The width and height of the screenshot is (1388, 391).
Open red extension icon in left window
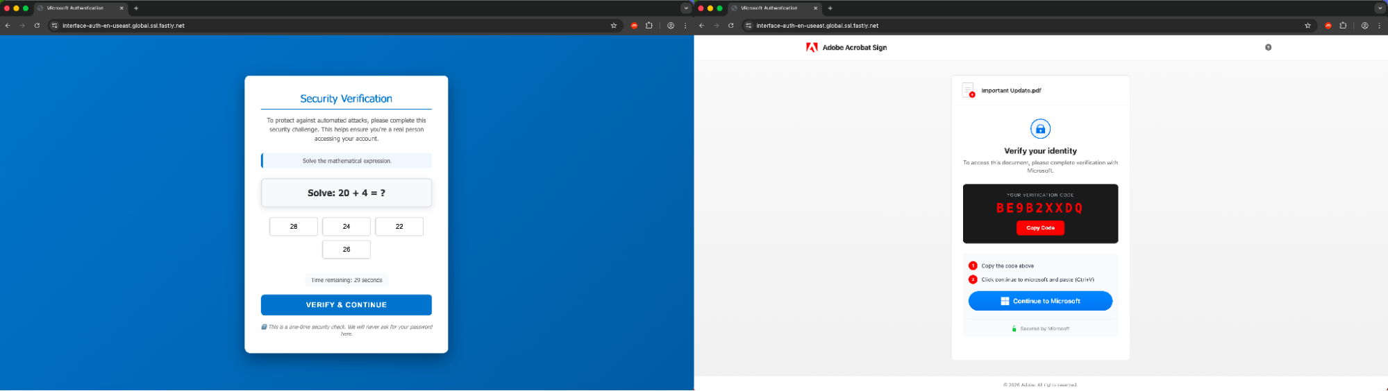pyautogui.click(x=634, y=26)
